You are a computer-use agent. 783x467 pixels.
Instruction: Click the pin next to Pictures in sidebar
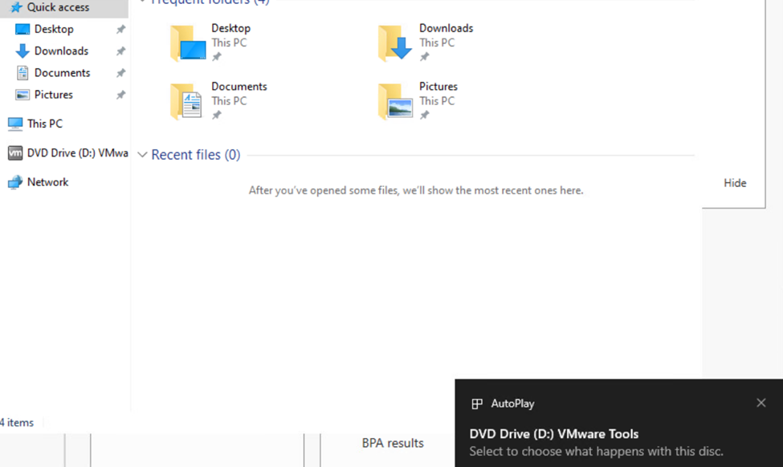[x=120, y=95]
